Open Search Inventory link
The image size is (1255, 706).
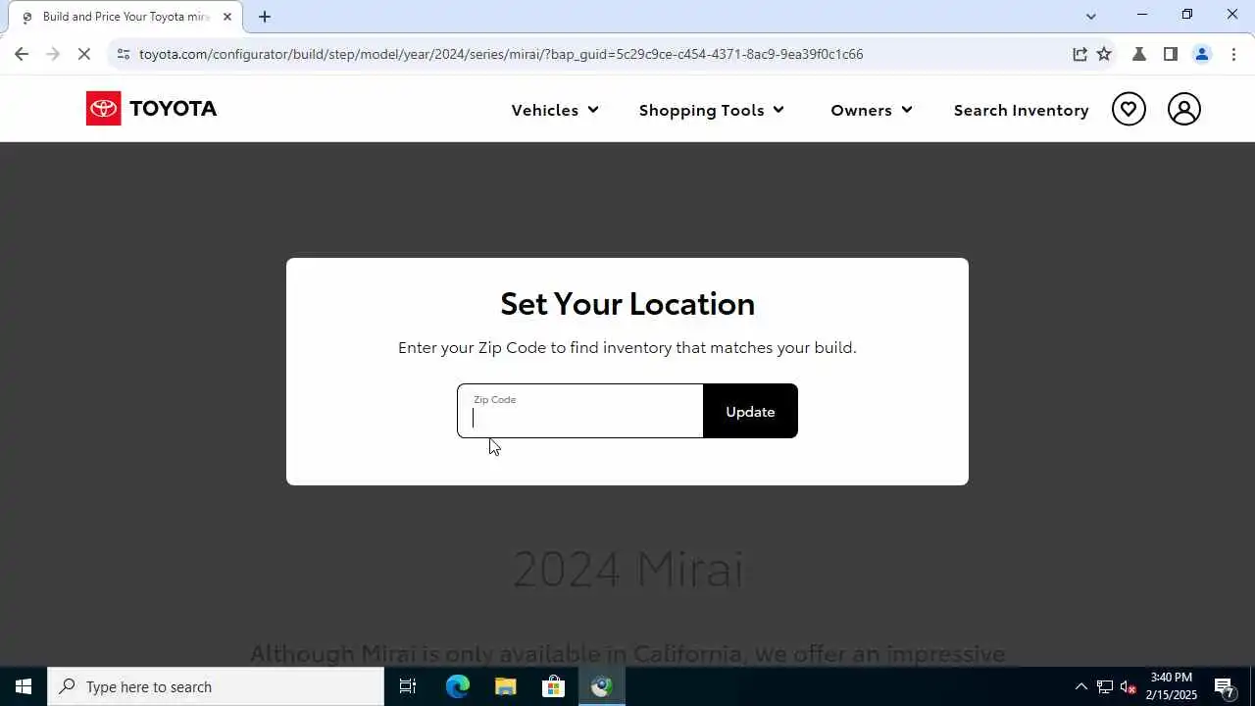[1022, 110]
